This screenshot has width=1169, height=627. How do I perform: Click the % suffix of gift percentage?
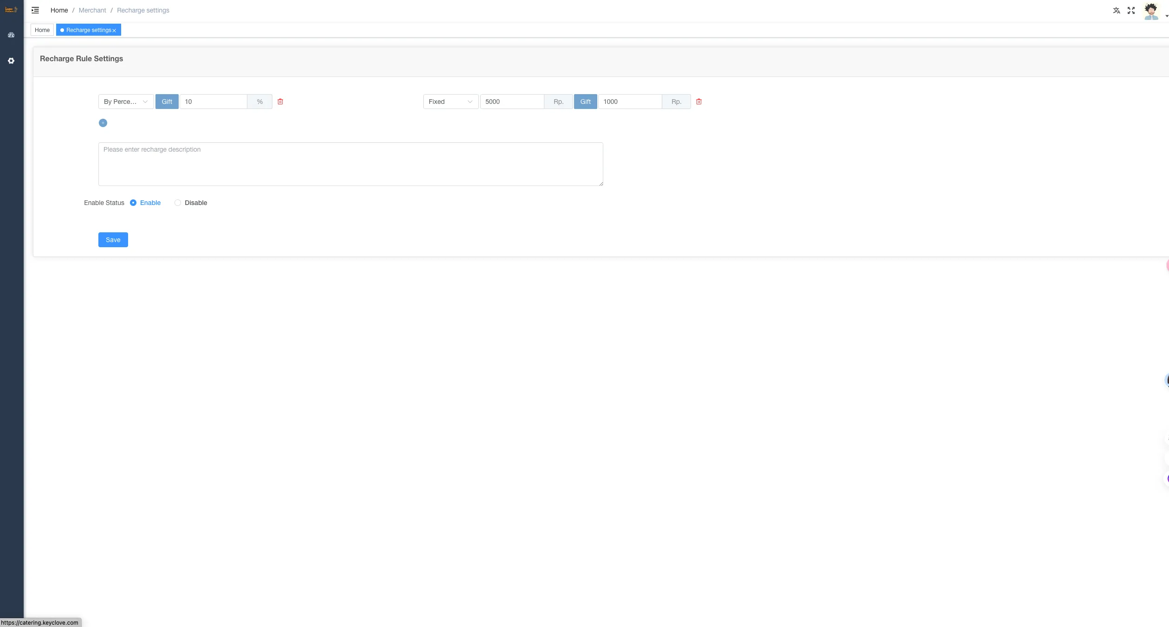pos(260,102)
